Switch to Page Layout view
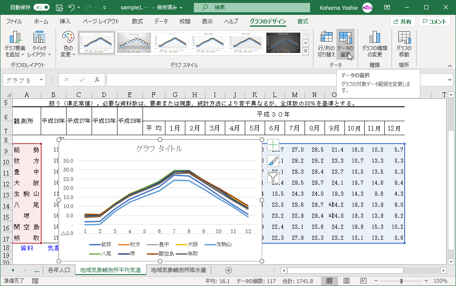456x286 pixels. pos(346,281)
